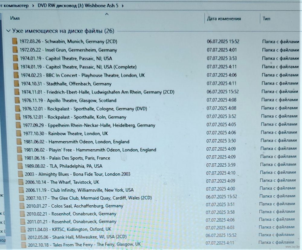Select '1977.10.30 - Rainbow Theatre, London, UK' name
The image size is (302, 250).
(x=66, y=133)
